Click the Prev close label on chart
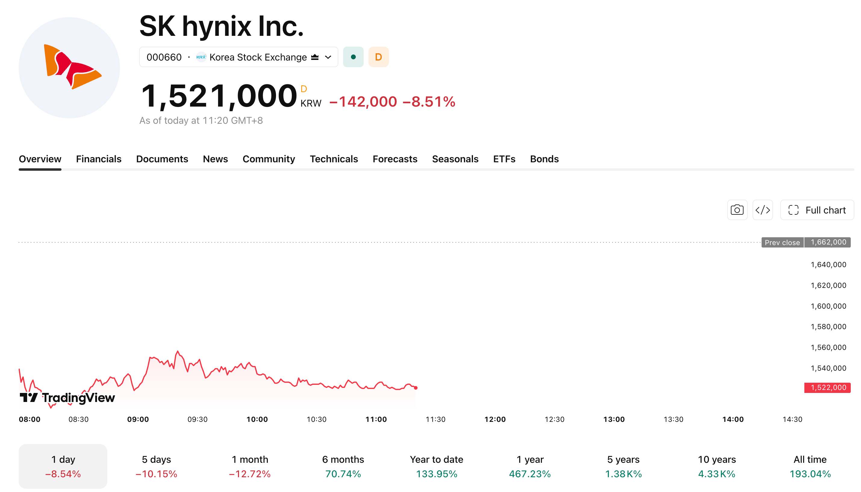The image size is (861, 492). click(782, 242)
